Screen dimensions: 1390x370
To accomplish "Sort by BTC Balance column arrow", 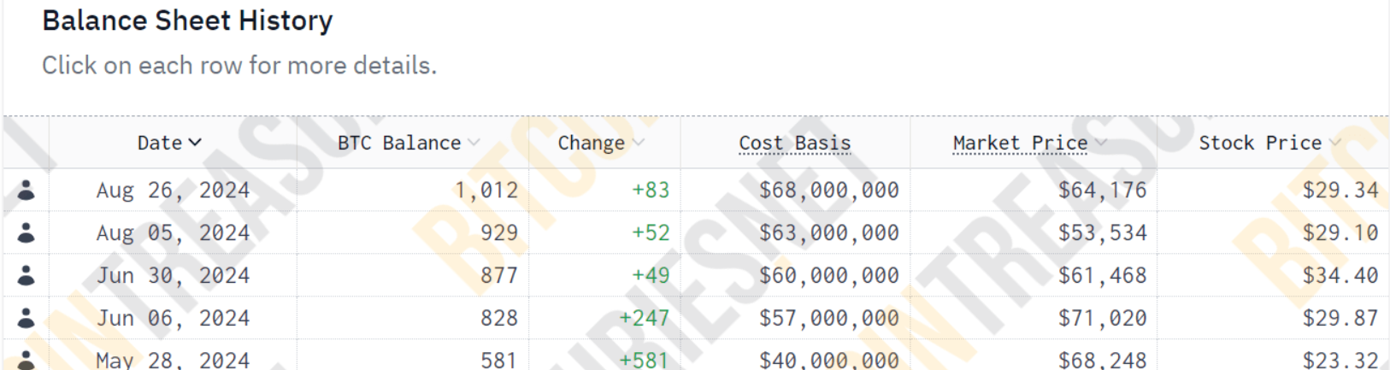I will tap(474, 143).
